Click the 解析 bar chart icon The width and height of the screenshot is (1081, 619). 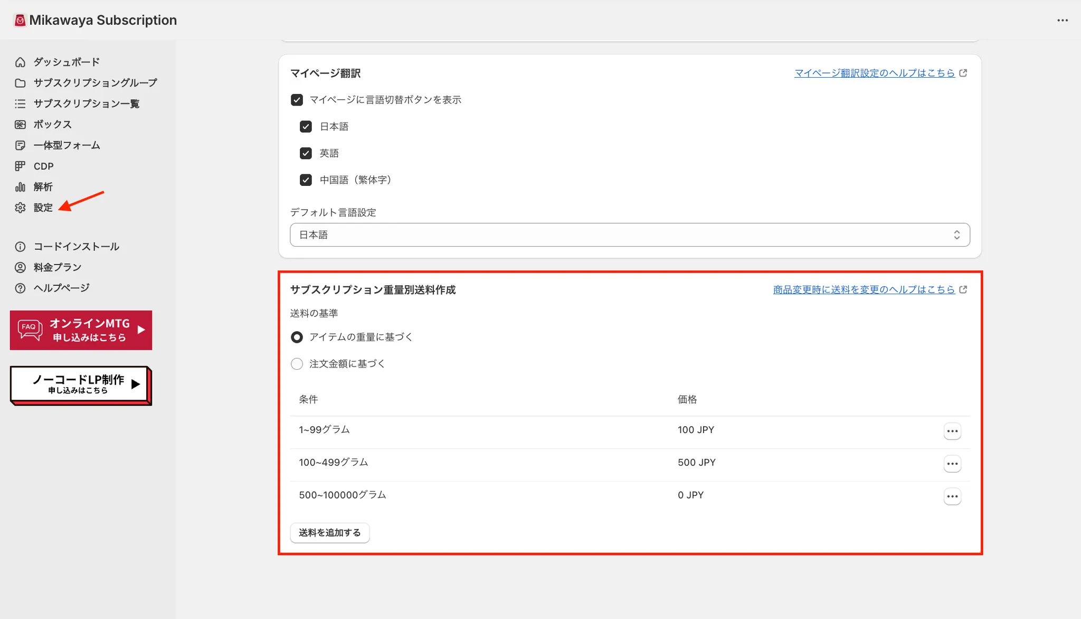20,187
